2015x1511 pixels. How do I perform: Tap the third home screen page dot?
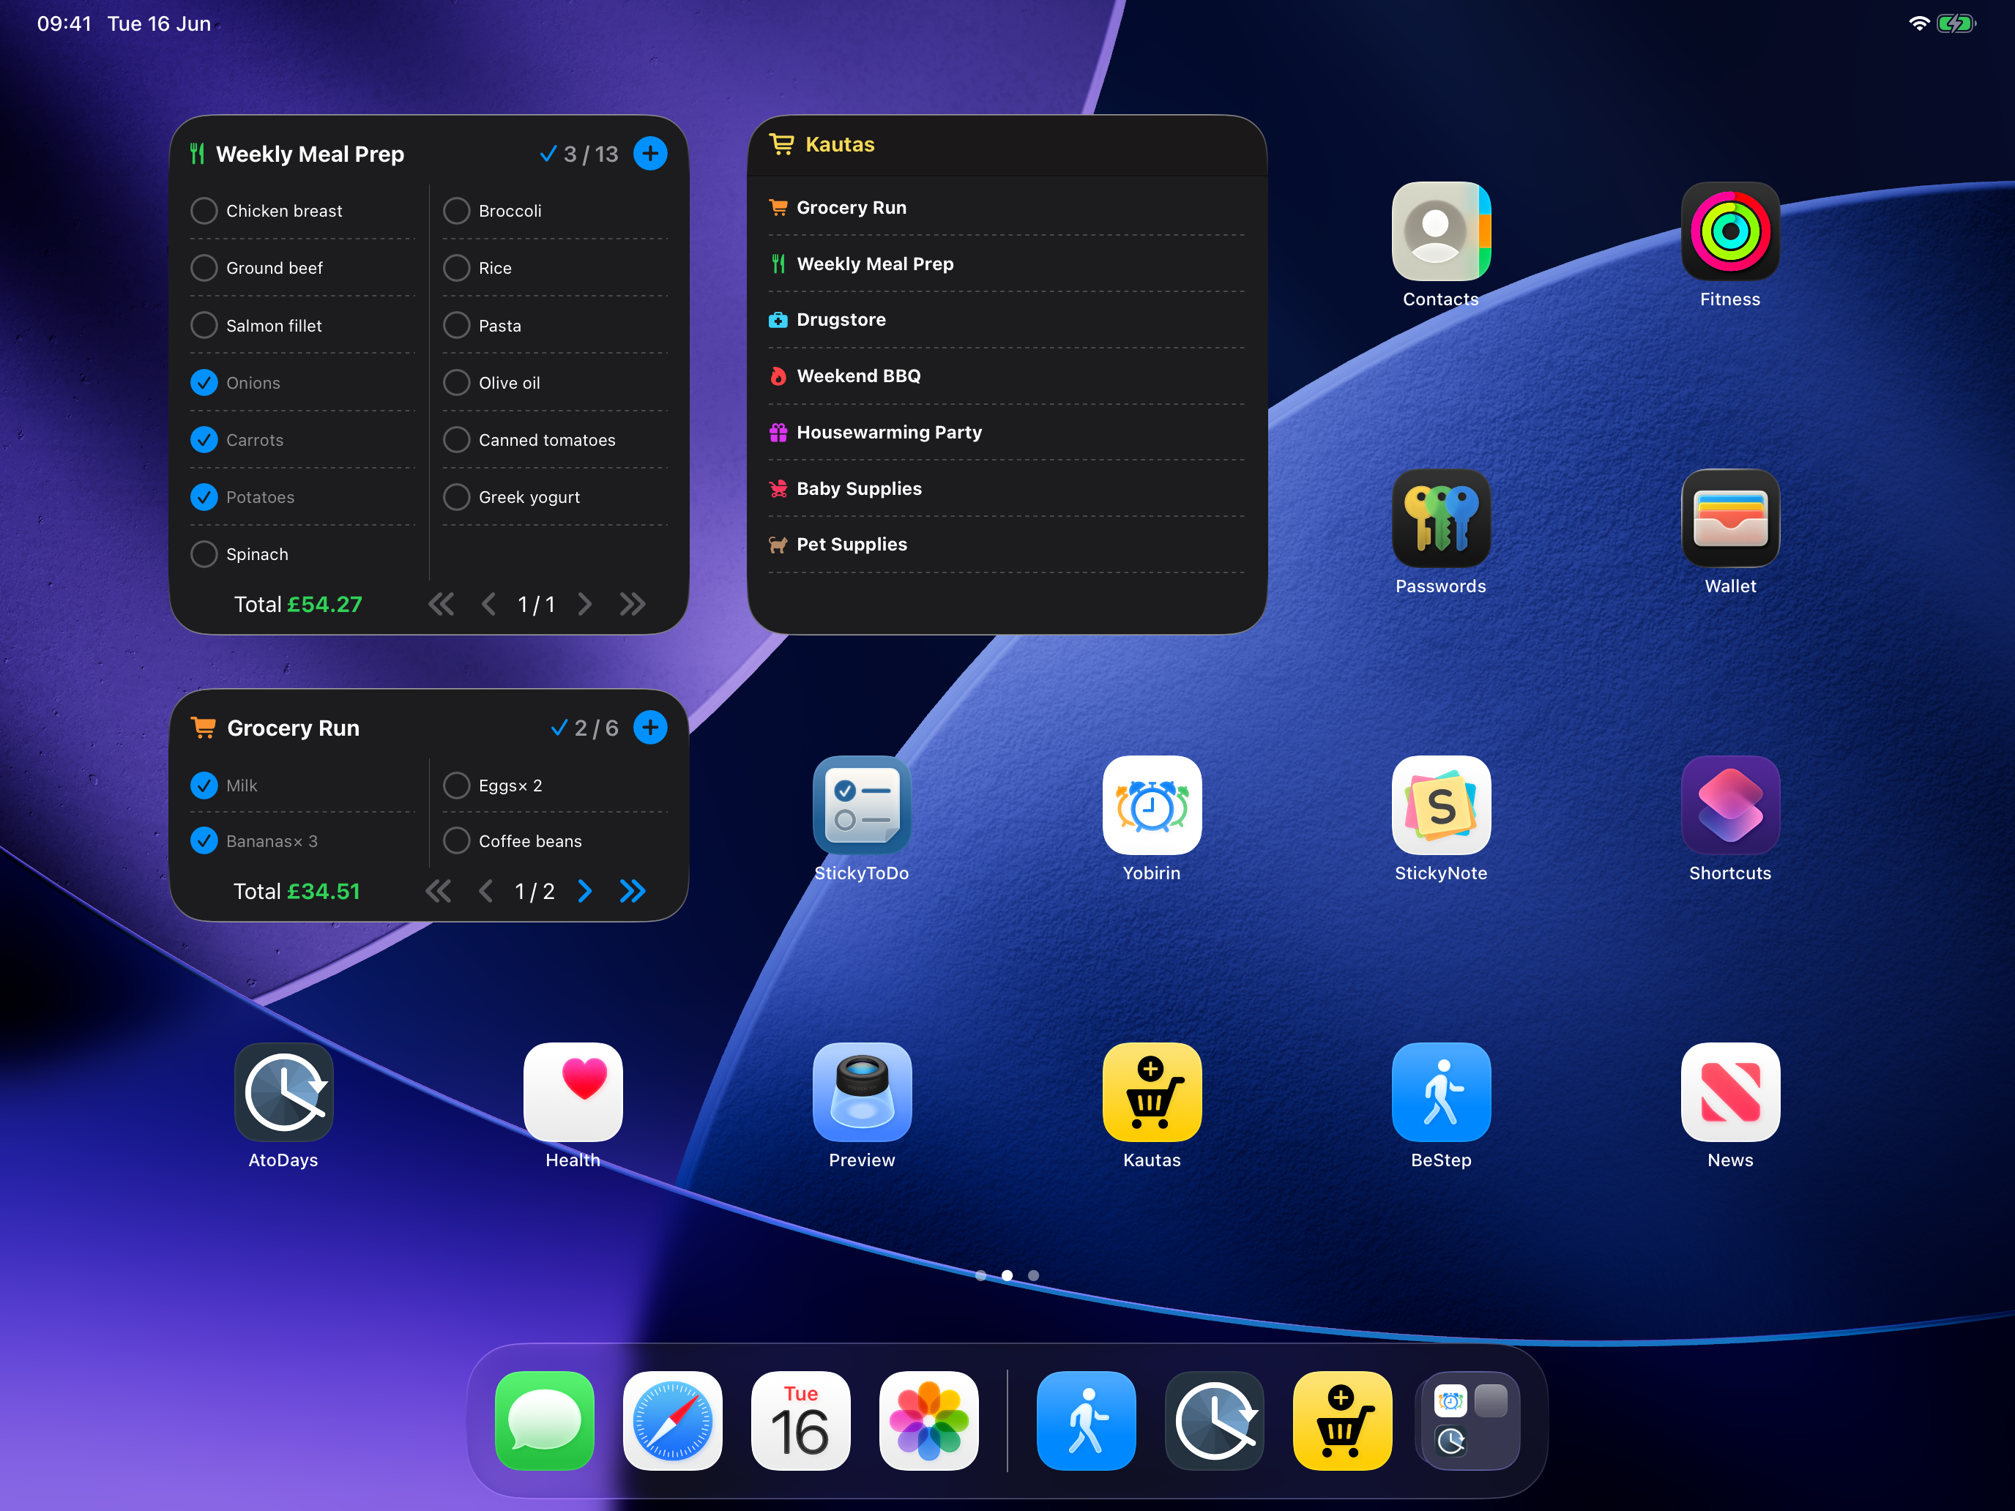pos(1033,1275)
